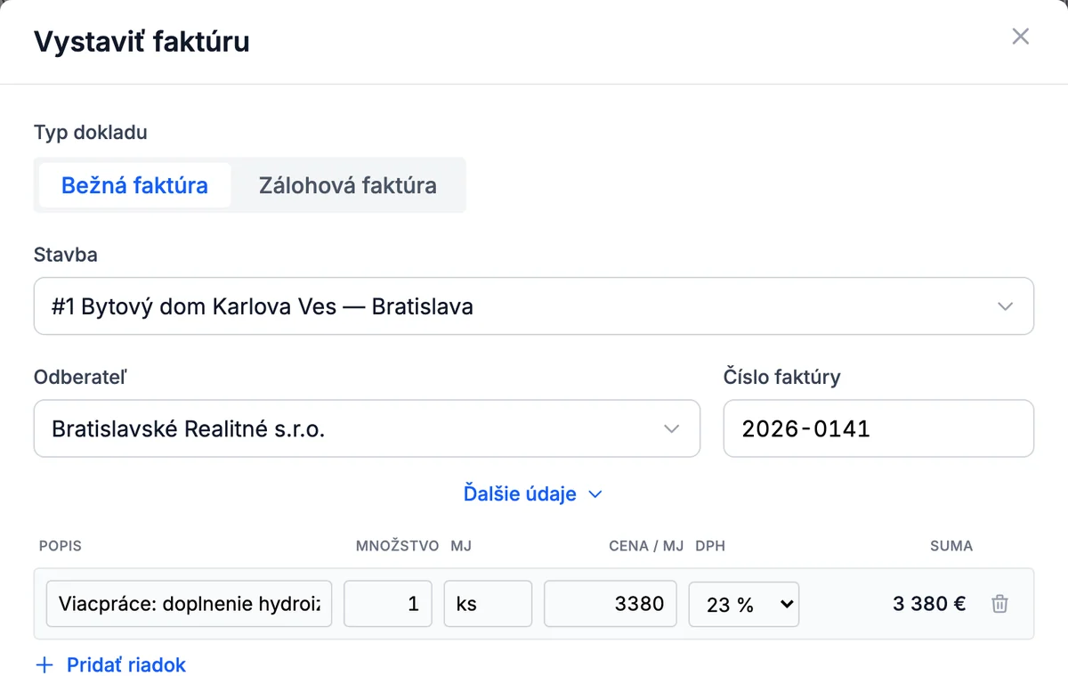
Task: Open the Stavba dropdown list
Action: click(533, 306)
